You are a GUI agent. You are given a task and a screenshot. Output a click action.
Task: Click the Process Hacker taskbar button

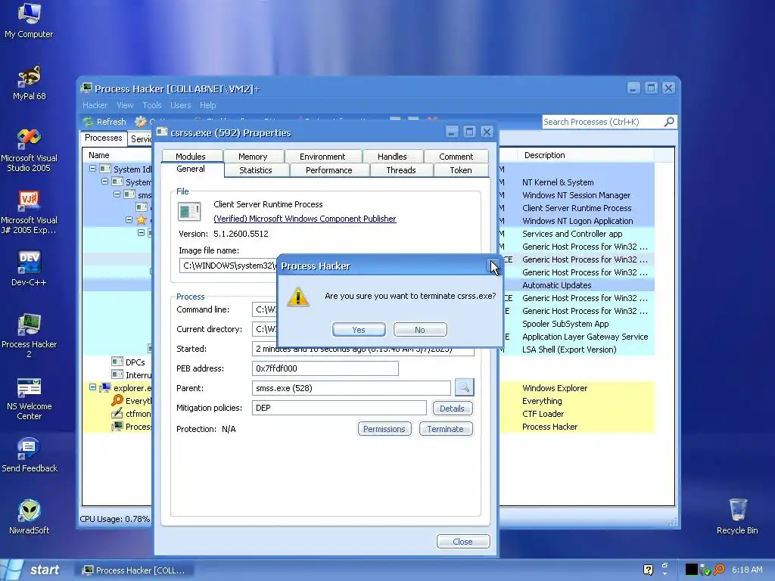(x=135, y=570)
